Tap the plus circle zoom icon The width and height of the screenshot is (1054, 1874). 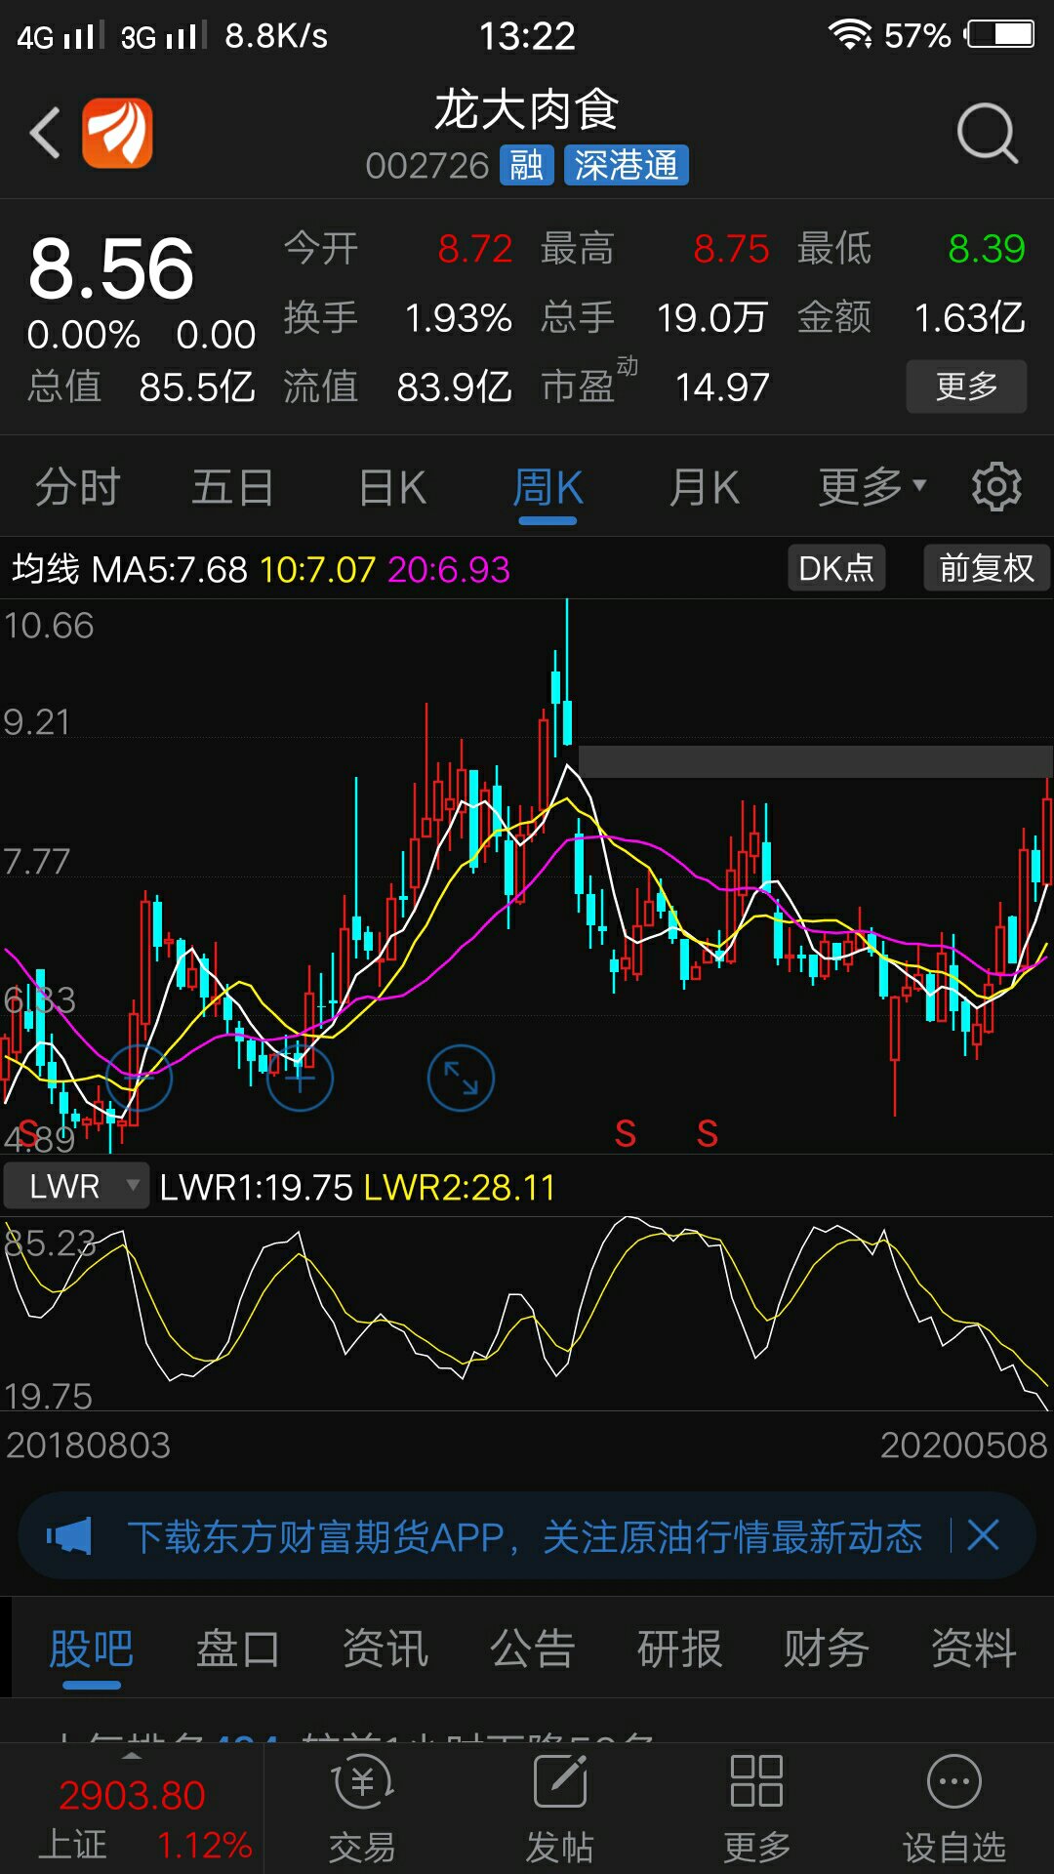pos(300,1079)
